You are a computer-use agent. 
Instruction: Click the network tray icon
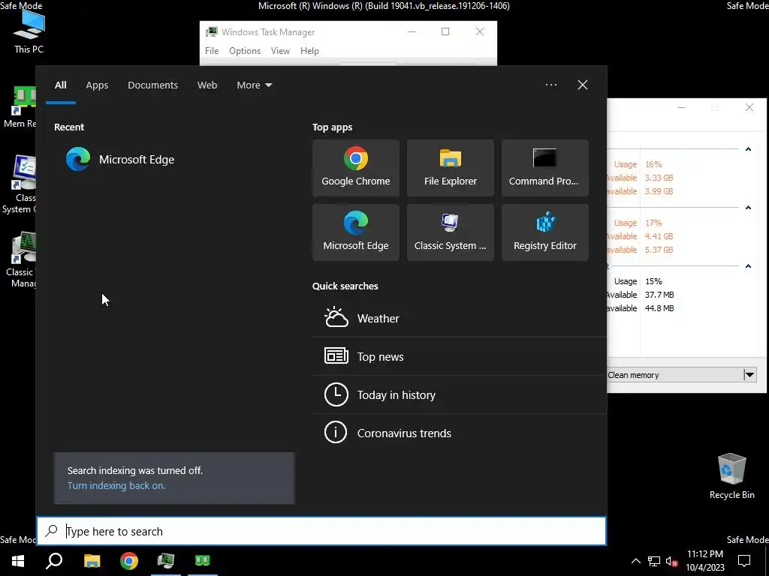coord(654,561)
